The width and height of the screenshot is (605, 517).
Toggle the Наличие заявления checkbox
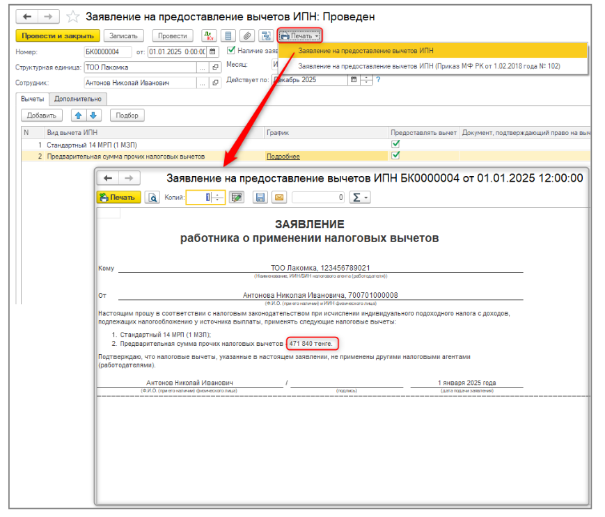pyautogui.click(x=231, y=50)
